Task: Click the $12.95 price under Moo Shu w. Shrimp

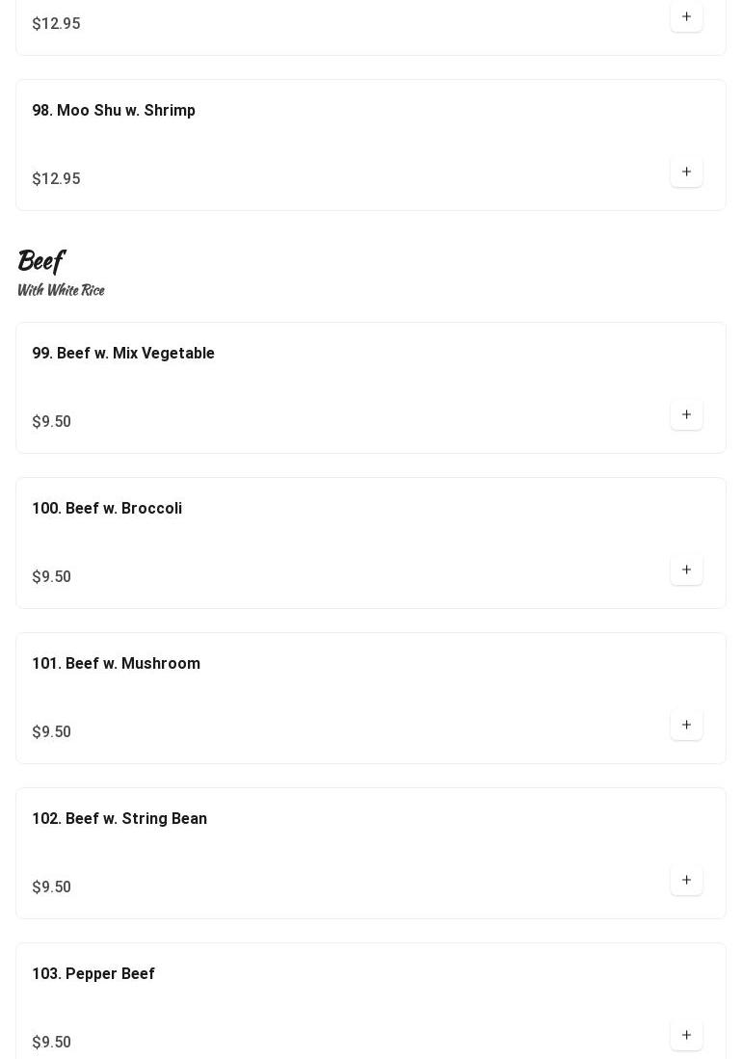Action: (56, 179)
